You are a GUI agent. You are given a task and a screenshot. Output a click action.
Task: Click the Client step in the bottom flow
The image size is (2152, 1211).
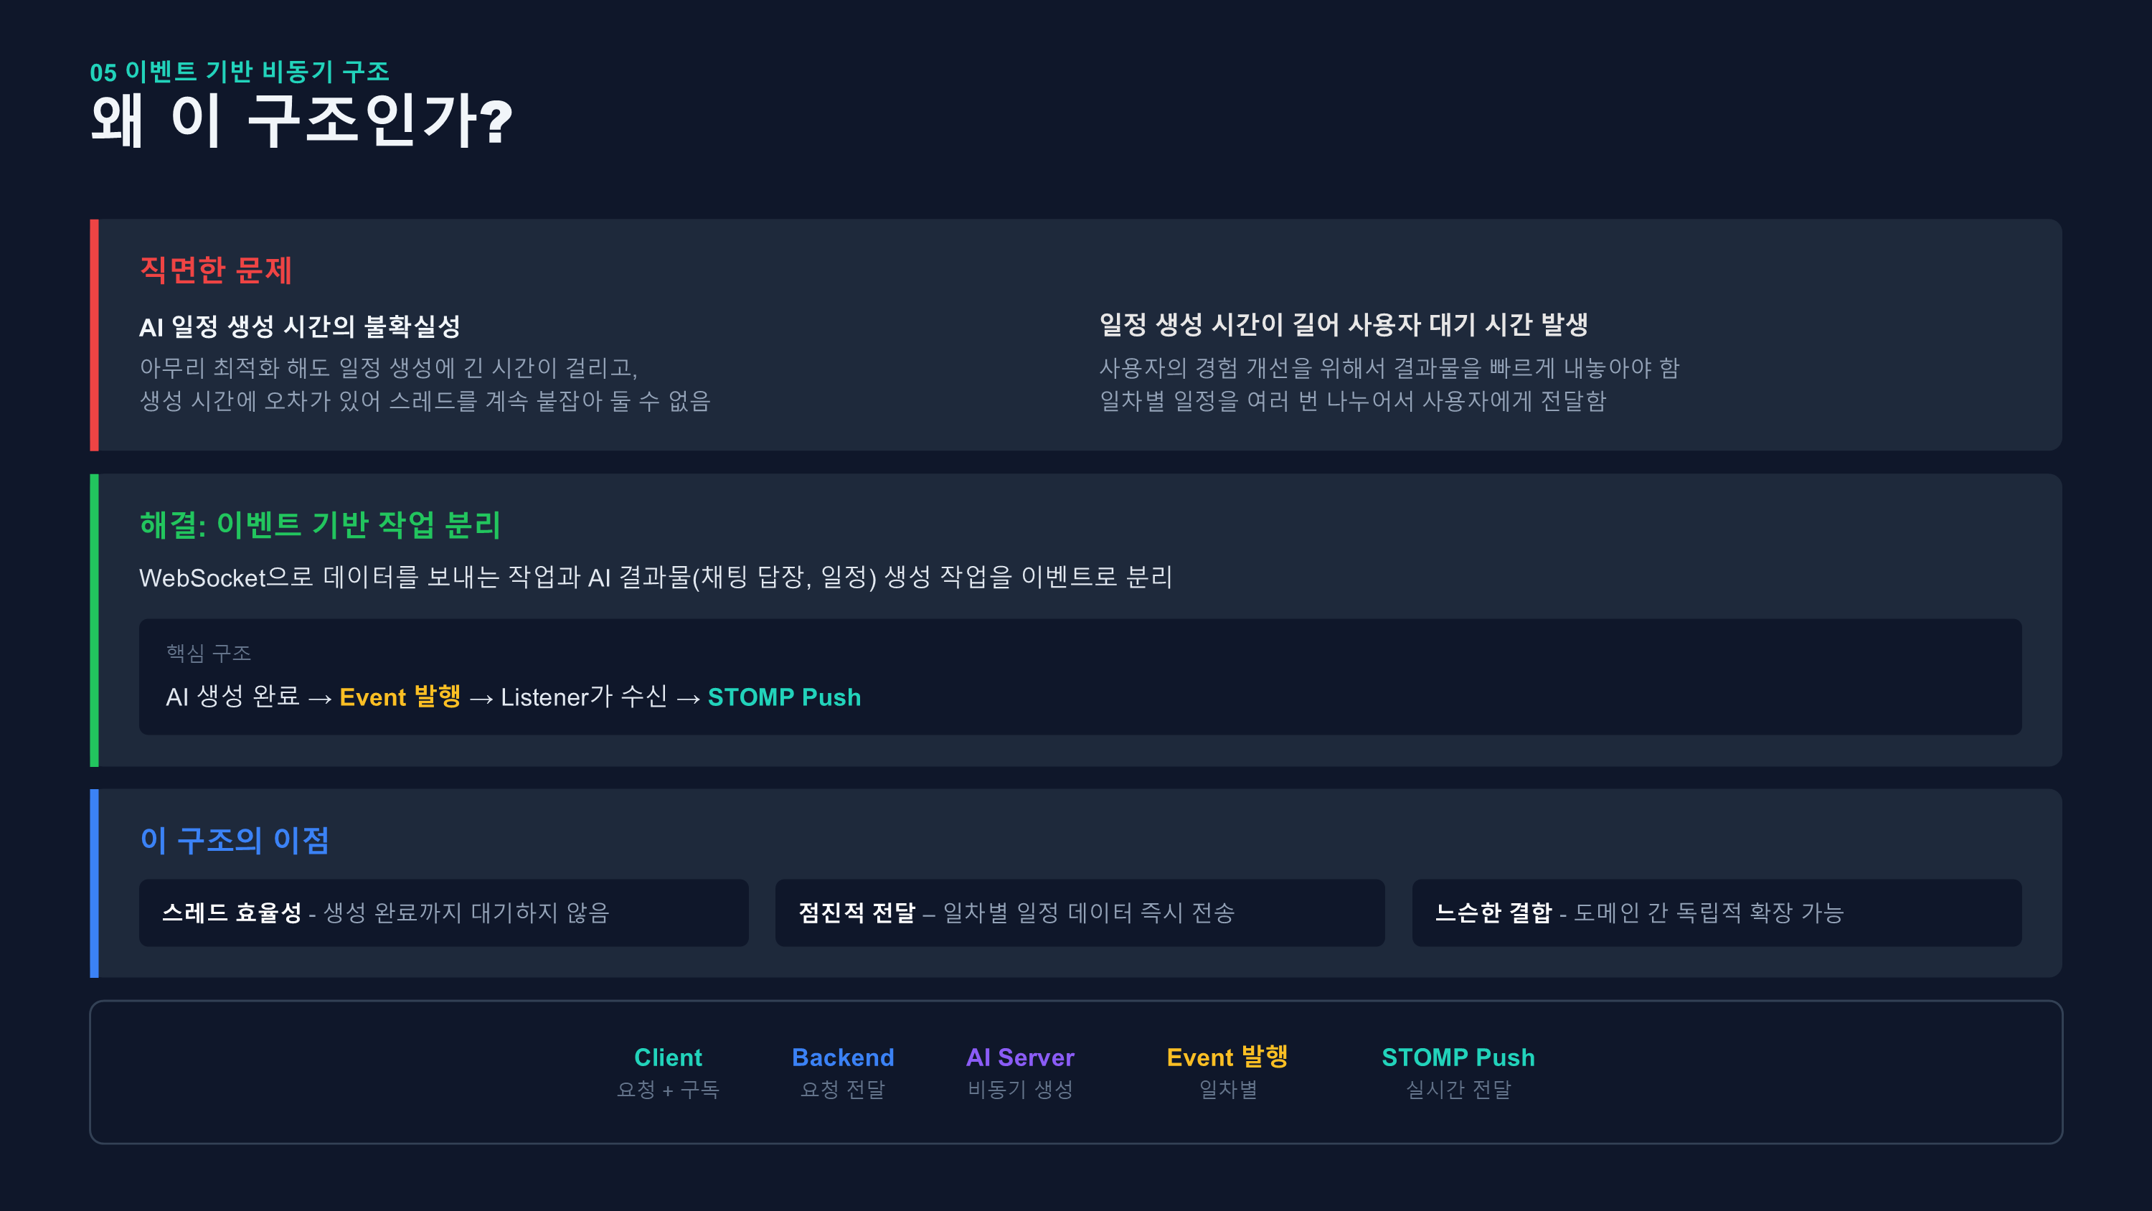[668, 1057]
